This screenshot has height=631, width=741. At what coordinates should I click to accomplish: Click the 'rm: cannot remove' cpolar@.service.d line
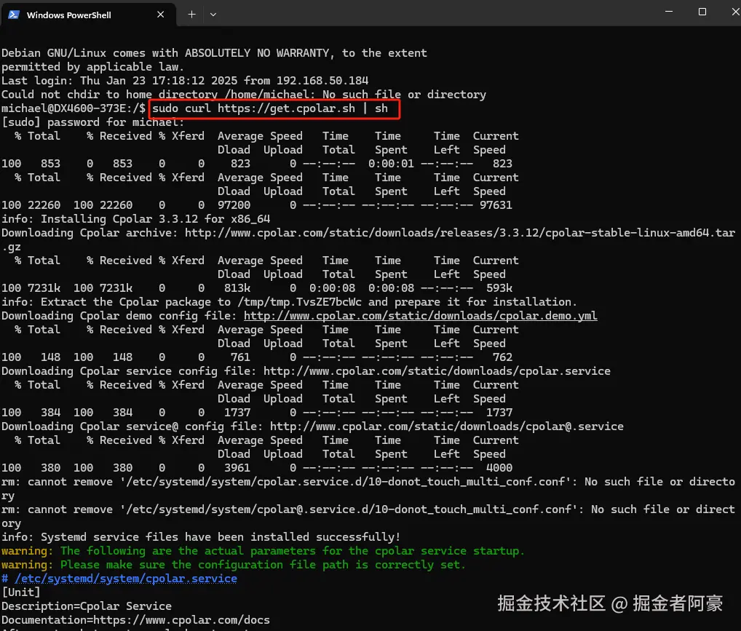[368, 516]
